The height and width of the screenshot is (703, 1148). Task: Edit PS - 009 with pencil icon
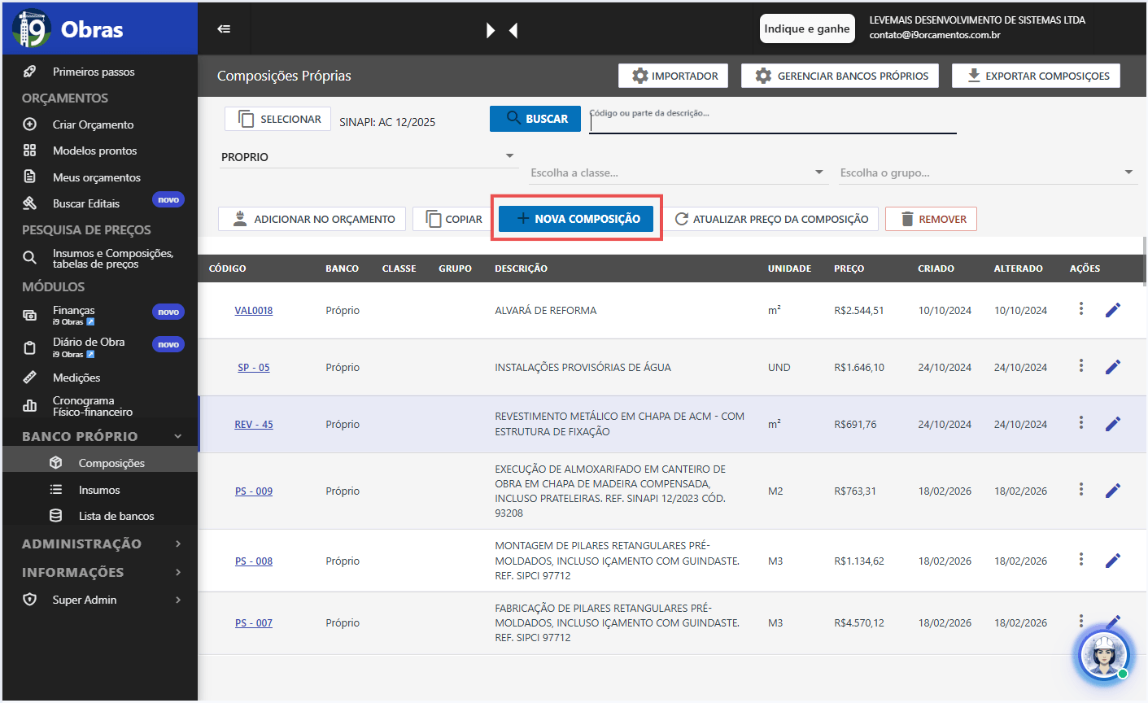[x=1113, y=490]
